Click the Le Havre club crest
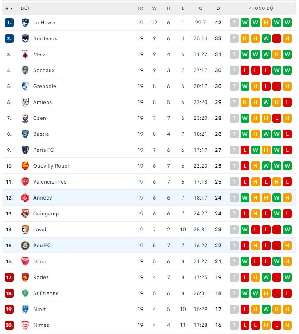 pos(25,23)
